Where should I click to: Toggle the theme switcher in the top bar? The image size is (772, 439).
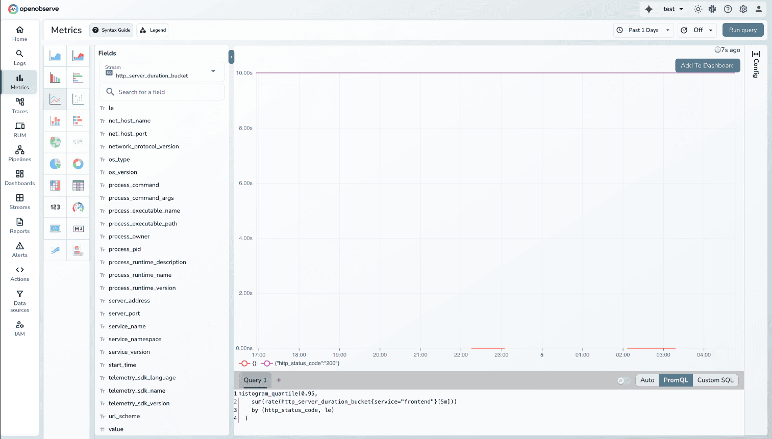pyautogui.click(x=698, y=9)
